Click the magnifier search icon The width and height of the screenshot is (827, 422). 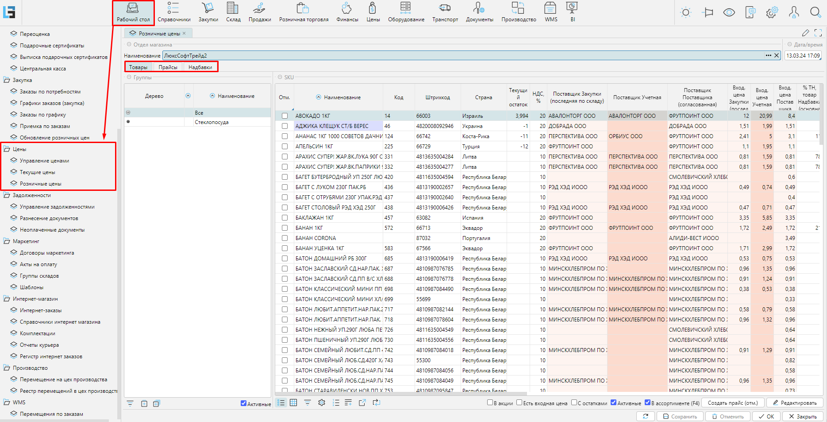coord(815,12)
